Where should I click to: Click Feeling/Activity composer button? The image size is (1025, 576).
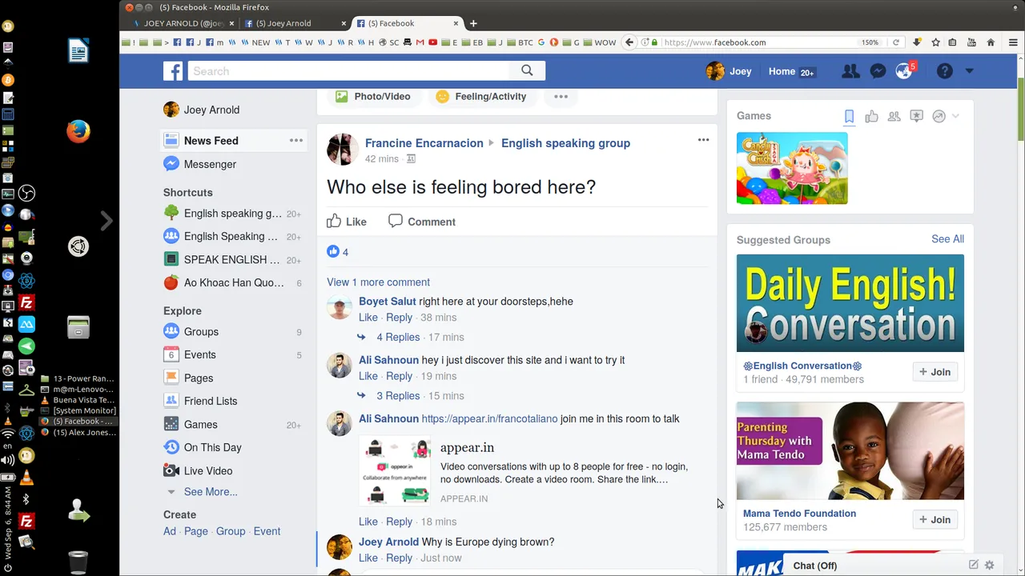pos(480,96)
